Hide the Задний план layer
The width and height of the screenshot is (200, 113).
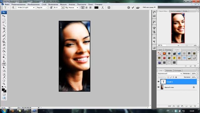pos(158,87)
